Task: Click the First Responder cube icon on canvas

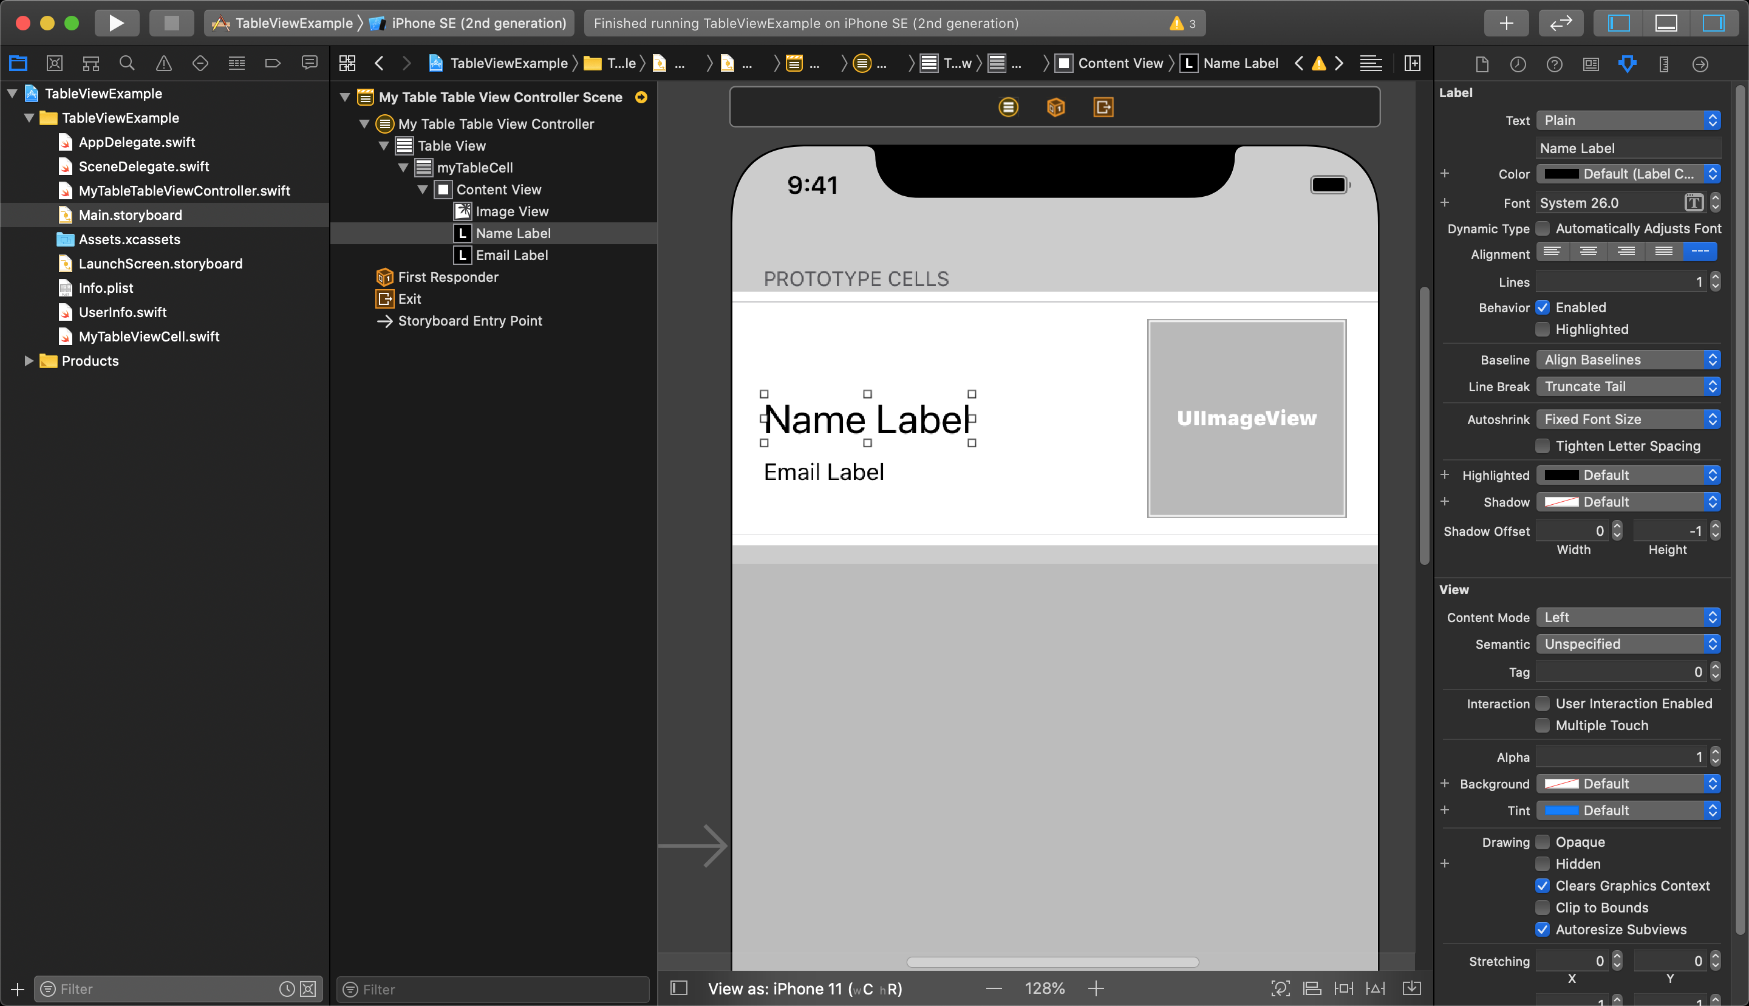Action: 1055,107
